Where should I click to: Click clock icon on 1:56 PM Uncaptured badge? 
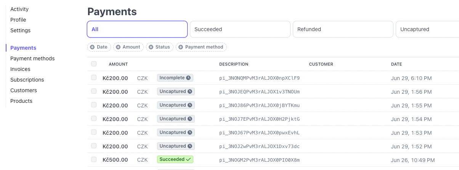[x=190, y=91]
